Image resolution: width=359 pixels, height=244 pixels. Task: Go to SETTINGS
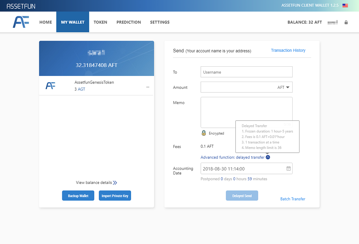click(x=159, y=22)
